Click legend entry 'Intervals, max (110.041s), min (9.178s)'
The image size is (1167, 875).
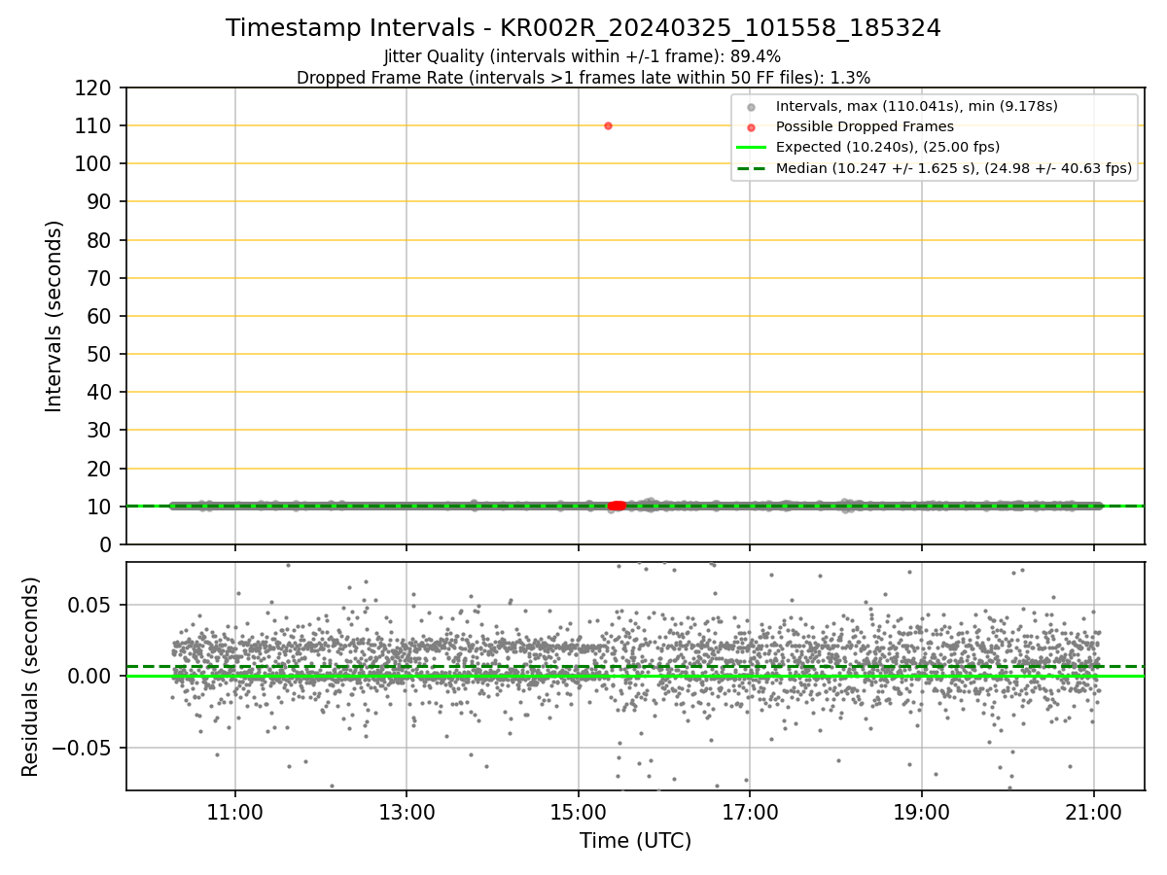[916, 106]
